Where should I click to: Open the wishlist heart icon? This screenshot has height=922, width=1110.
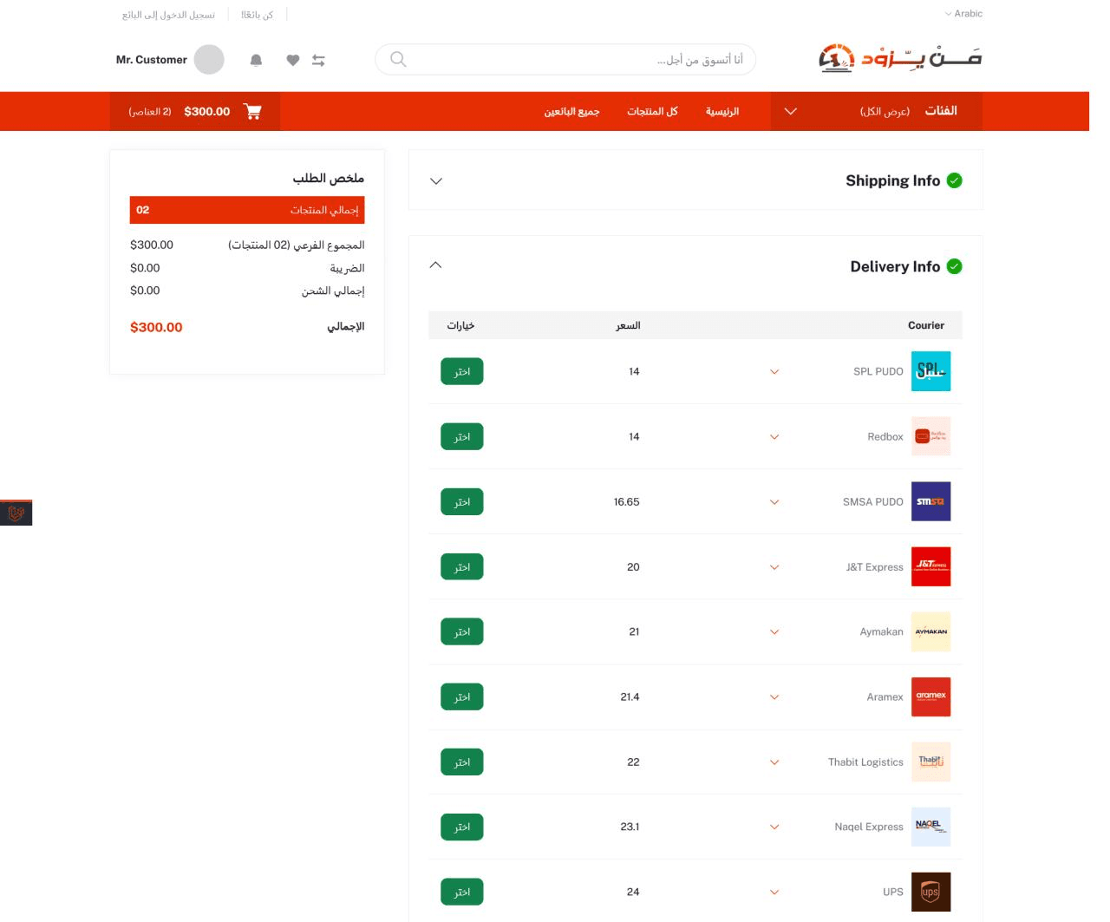point(293,60)
